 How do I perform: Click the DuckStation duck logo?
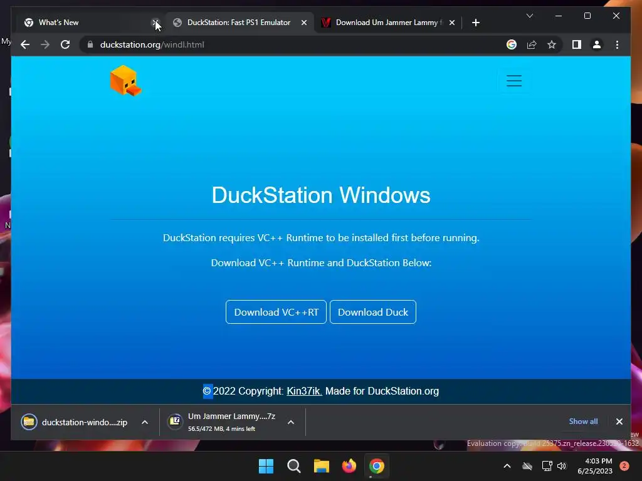(x=125, y=81)
